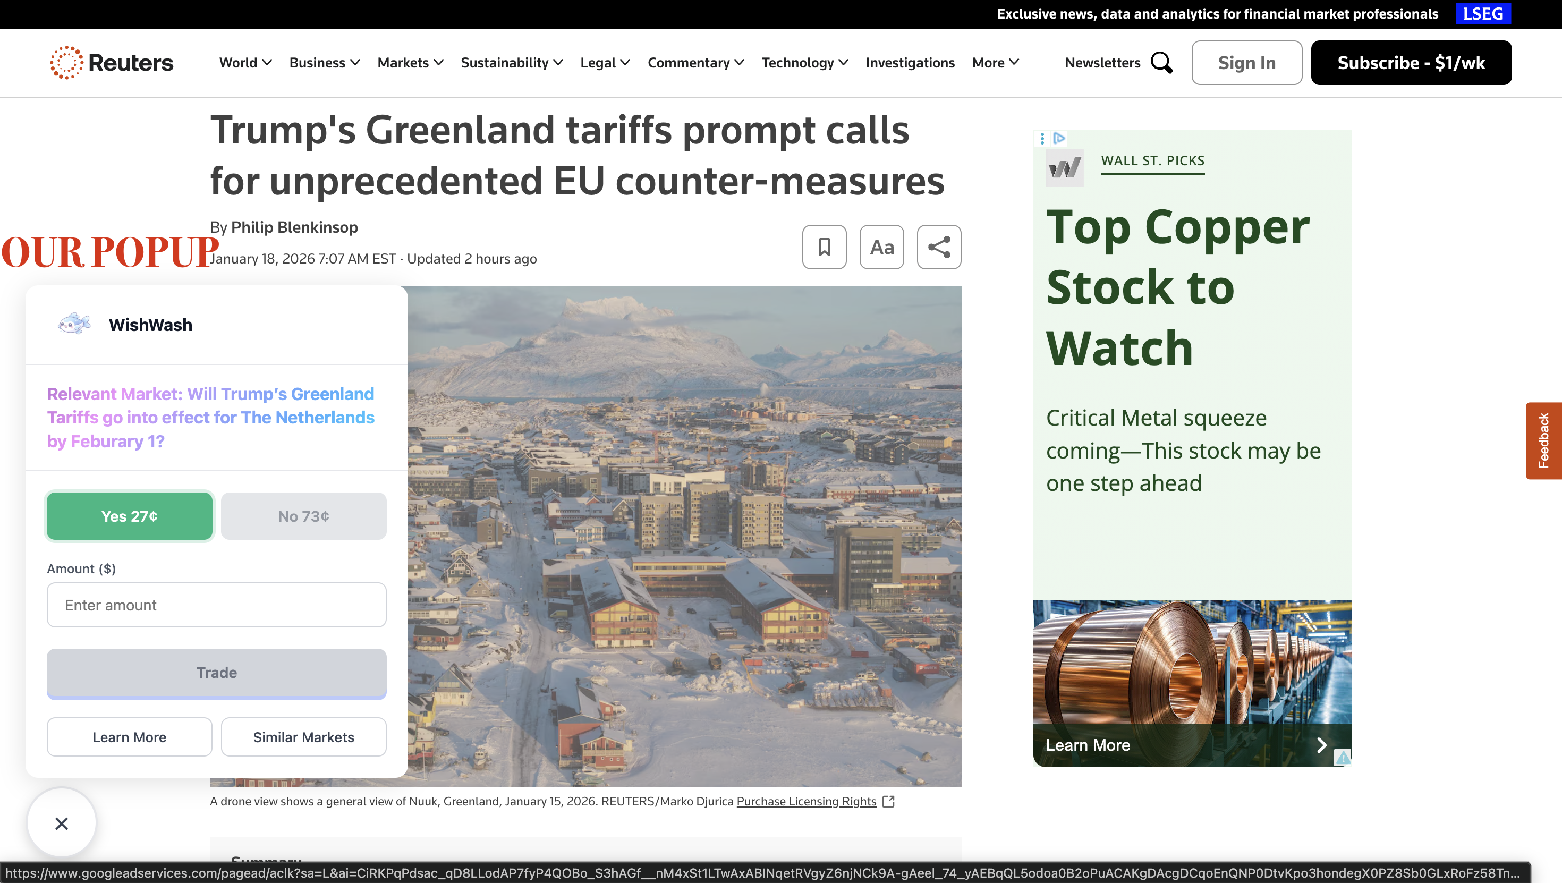Viewport: 1562px width, 883px height.
Task: Expand the Markets dropdown menu
Action: pos(410,63)
